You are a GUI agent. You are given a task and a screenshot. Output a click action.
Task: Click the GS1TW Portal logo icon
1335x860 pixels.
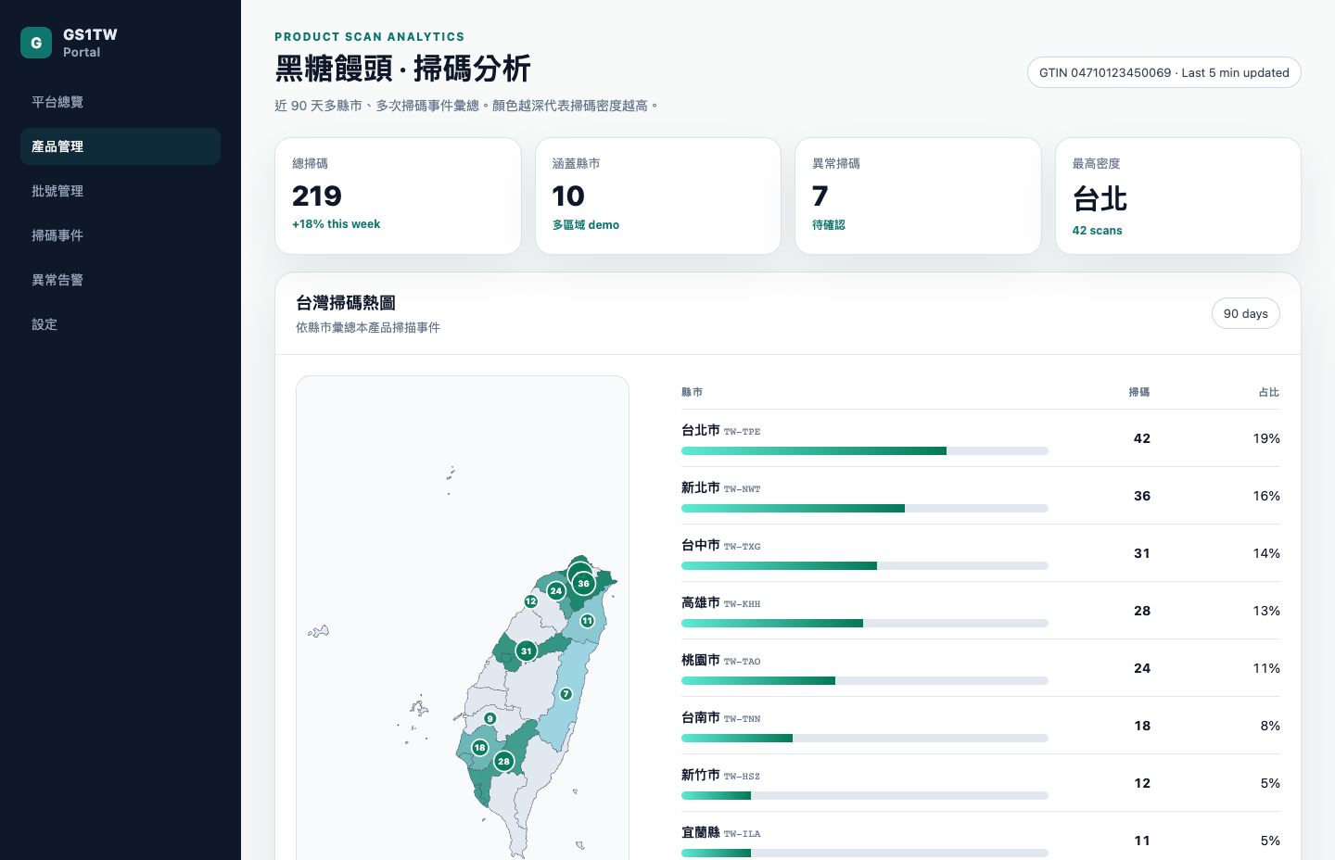click(36, 43)
